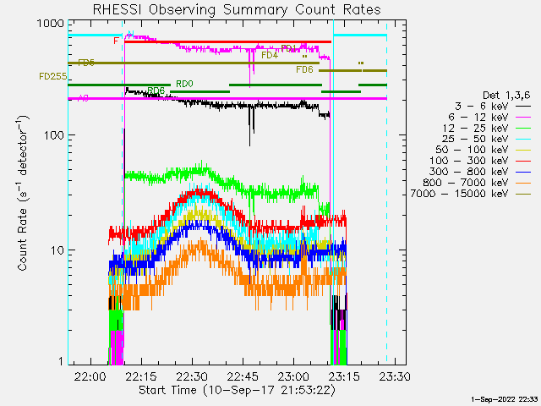Click the red line swatch for 100 - 300 keV

click(523, 162)
